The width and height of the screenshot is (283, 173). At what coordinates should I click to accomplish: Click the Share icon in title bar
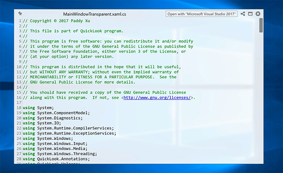coord(243,14)
